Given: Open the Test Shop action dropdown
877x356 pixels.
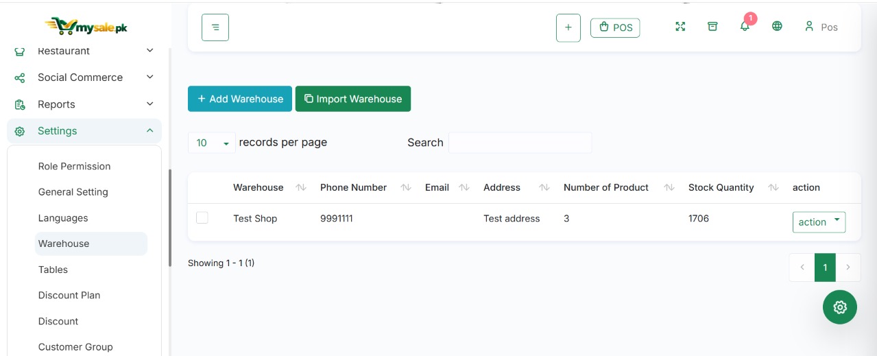Looking at the screenshot, I should [x=819, y=222].
